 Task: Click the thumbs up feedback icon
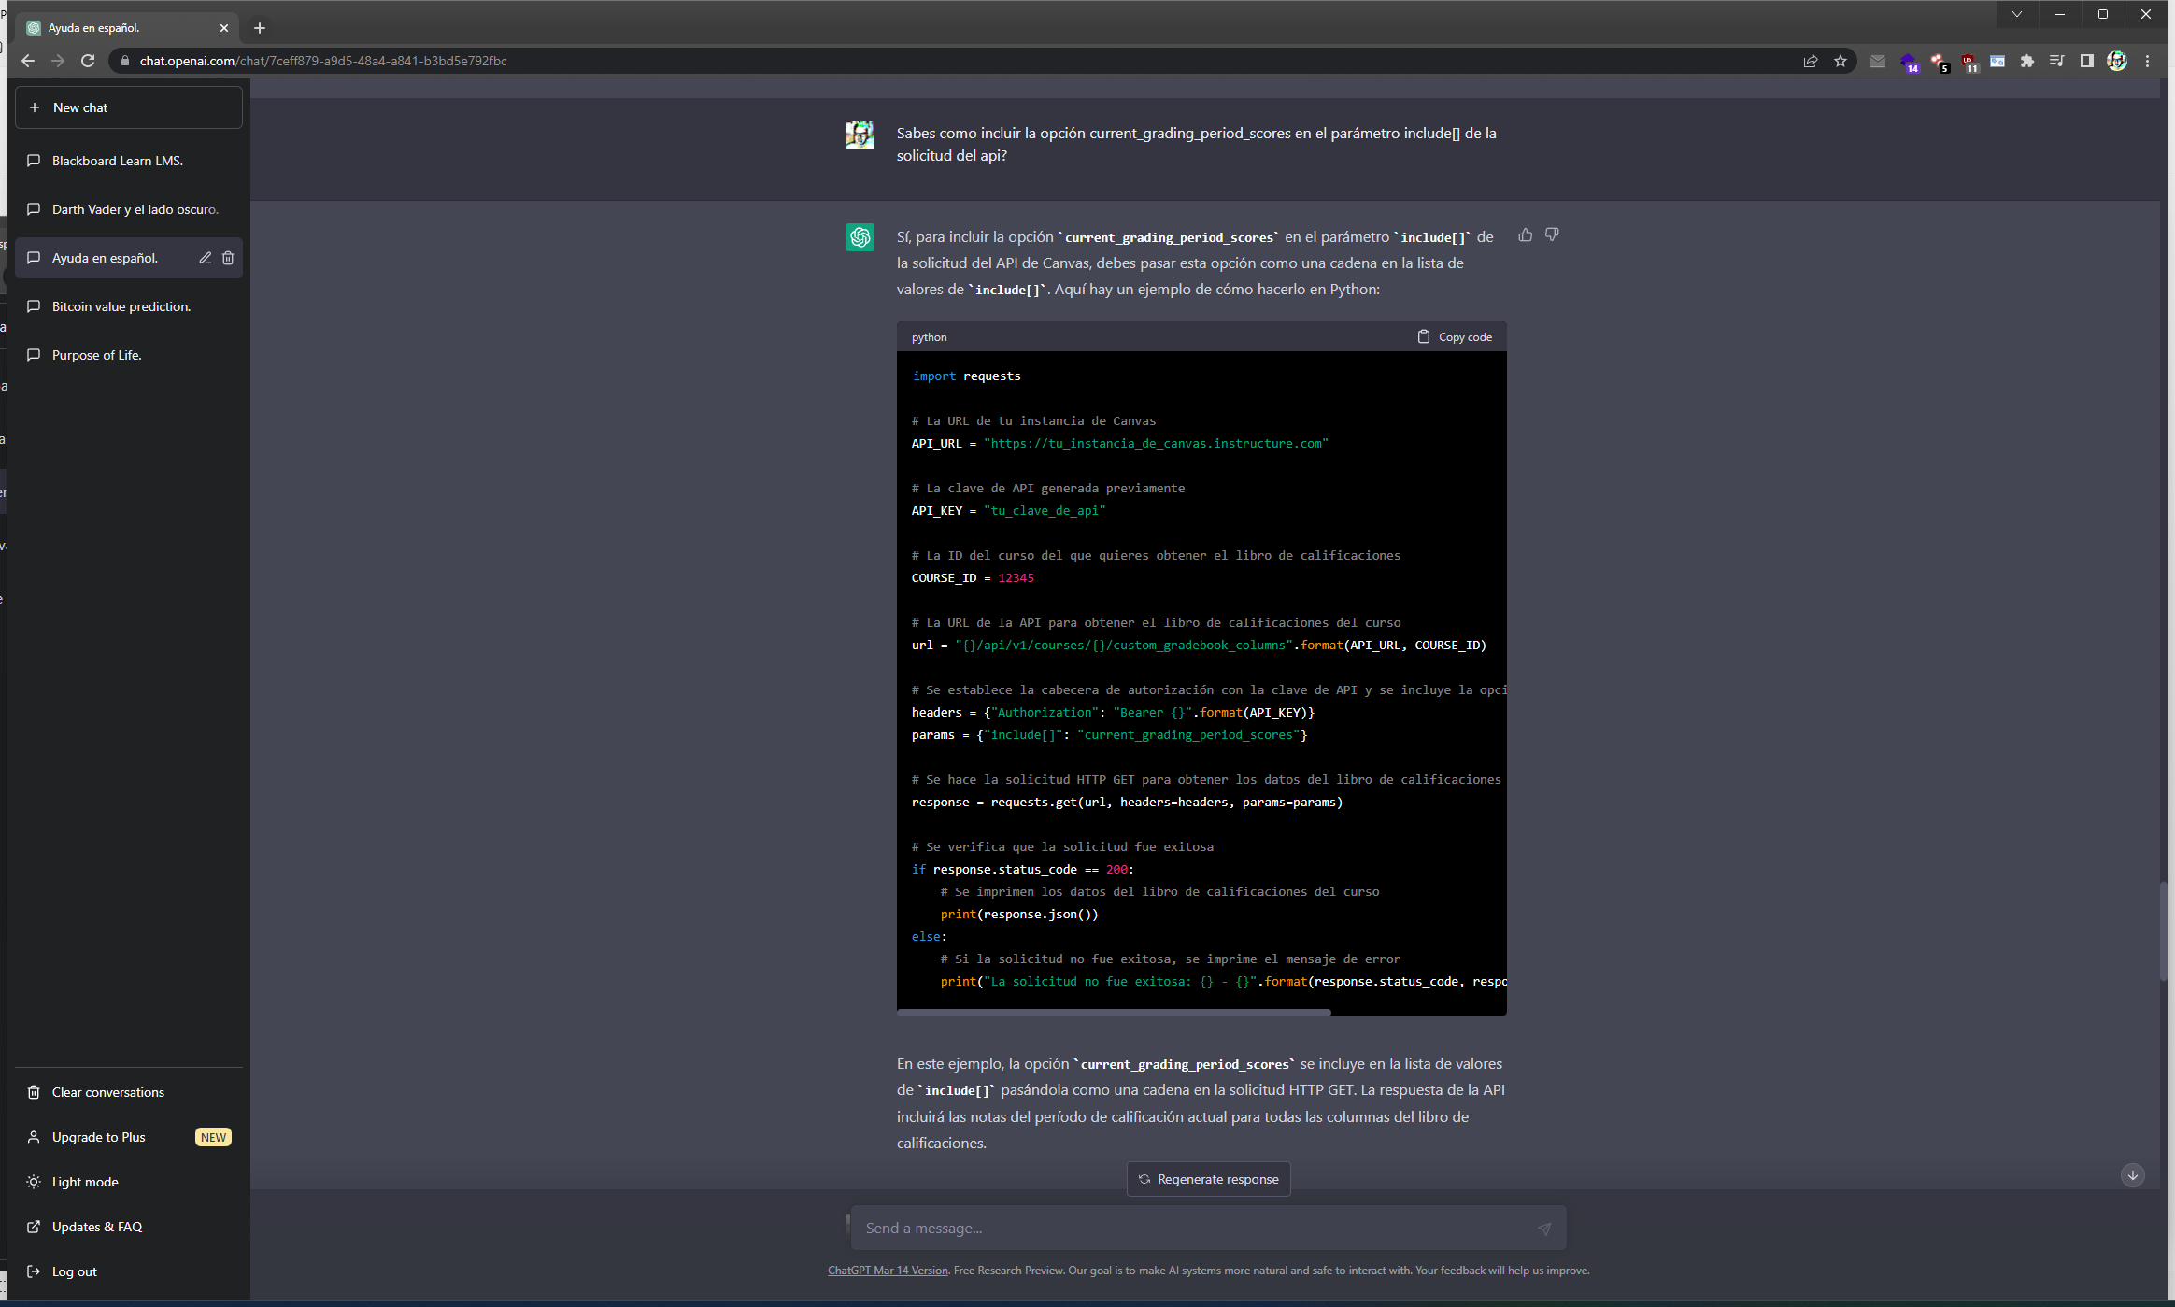1525,235
